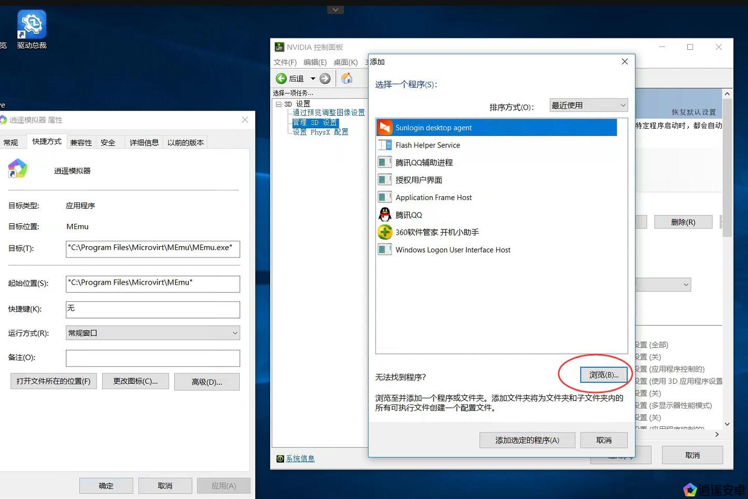Open the 排序方式 sort dropdown
The image size is (748, 499).
[x=588, y=105]
